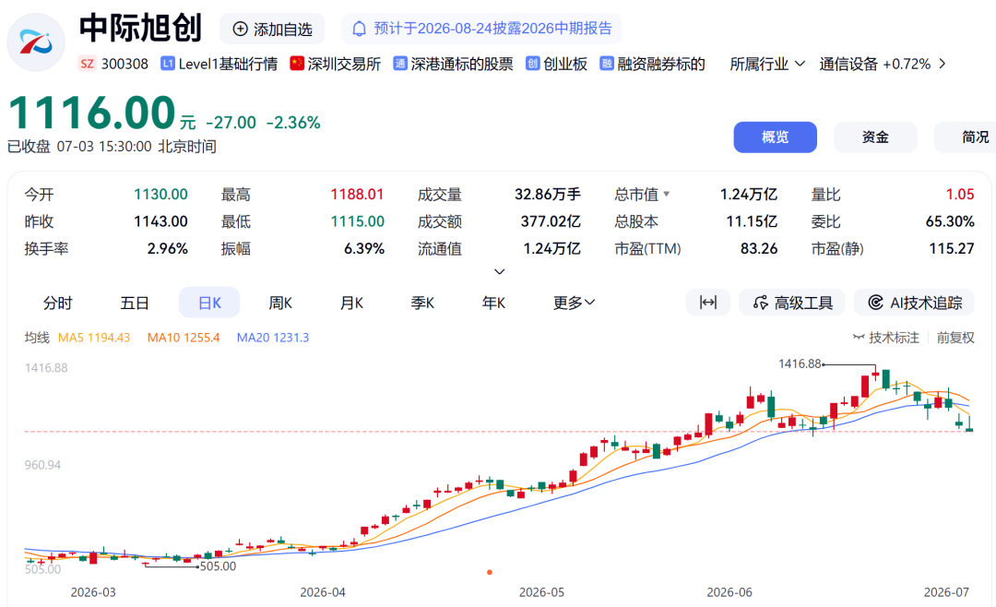The width and height of the screenshot is (996, 607).
Task: Click the AI技术追踪 swirl icon
Action: [x=876, y=303]
